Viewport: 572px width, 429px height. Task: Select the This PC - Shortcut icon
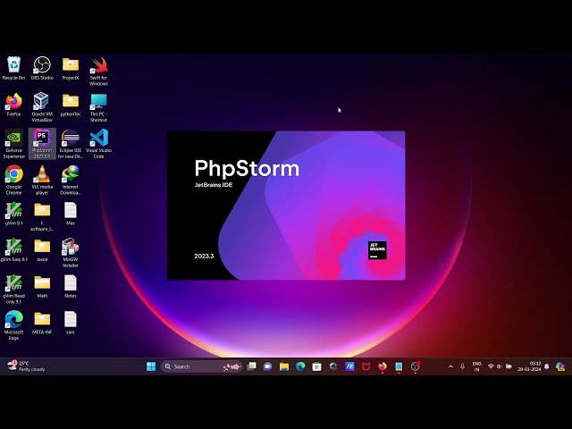(x=99, y=107)
